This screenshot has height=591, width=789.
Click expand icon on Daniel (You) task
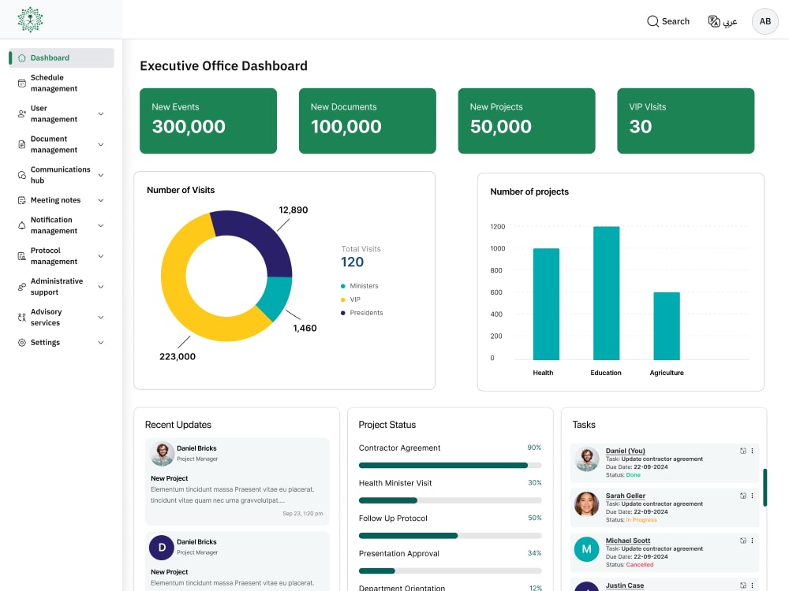click(x=742, y=451)
